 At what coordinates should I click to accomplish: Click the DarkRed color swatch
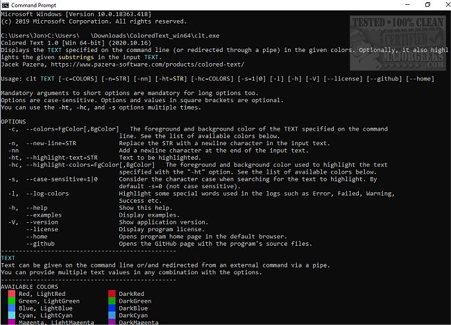click(x=112, y=294)
